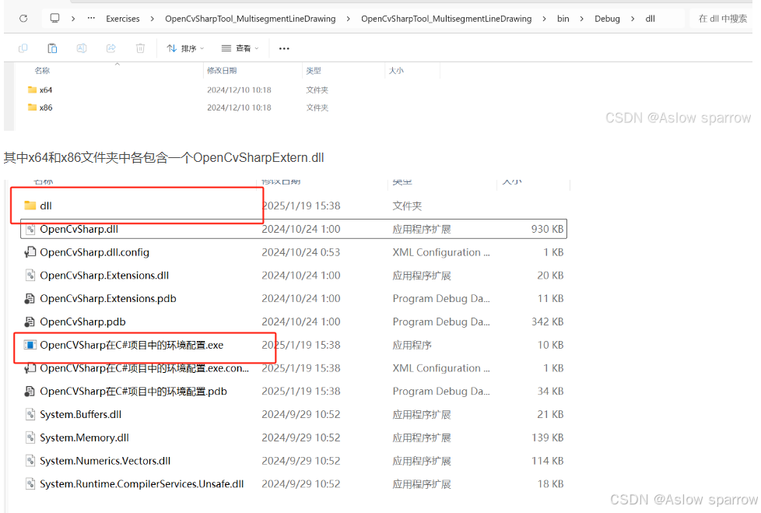Expand chevron after bin breadcrumb
The height and width of the screenshot is (513, 761).
click(581, 19)
